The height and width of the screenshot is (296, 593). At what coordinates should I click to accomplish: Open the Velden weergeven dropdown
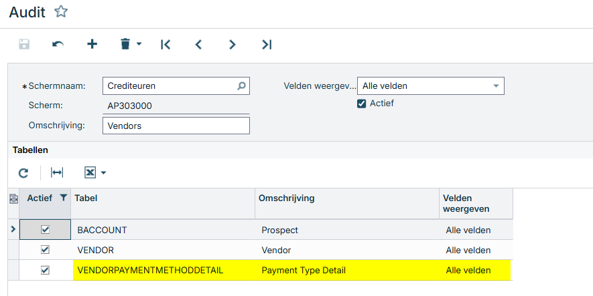click(496, 86)
